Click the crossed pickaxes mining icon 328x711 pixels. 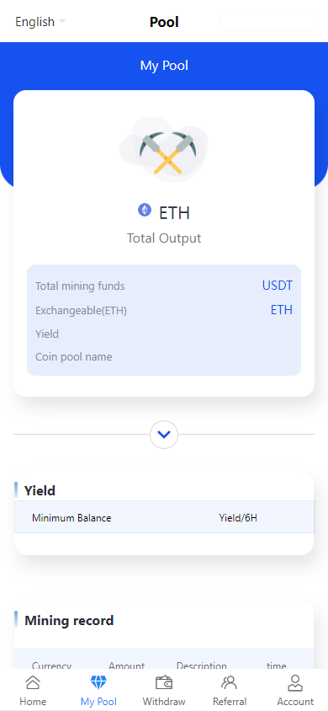[x=164, y=151]
